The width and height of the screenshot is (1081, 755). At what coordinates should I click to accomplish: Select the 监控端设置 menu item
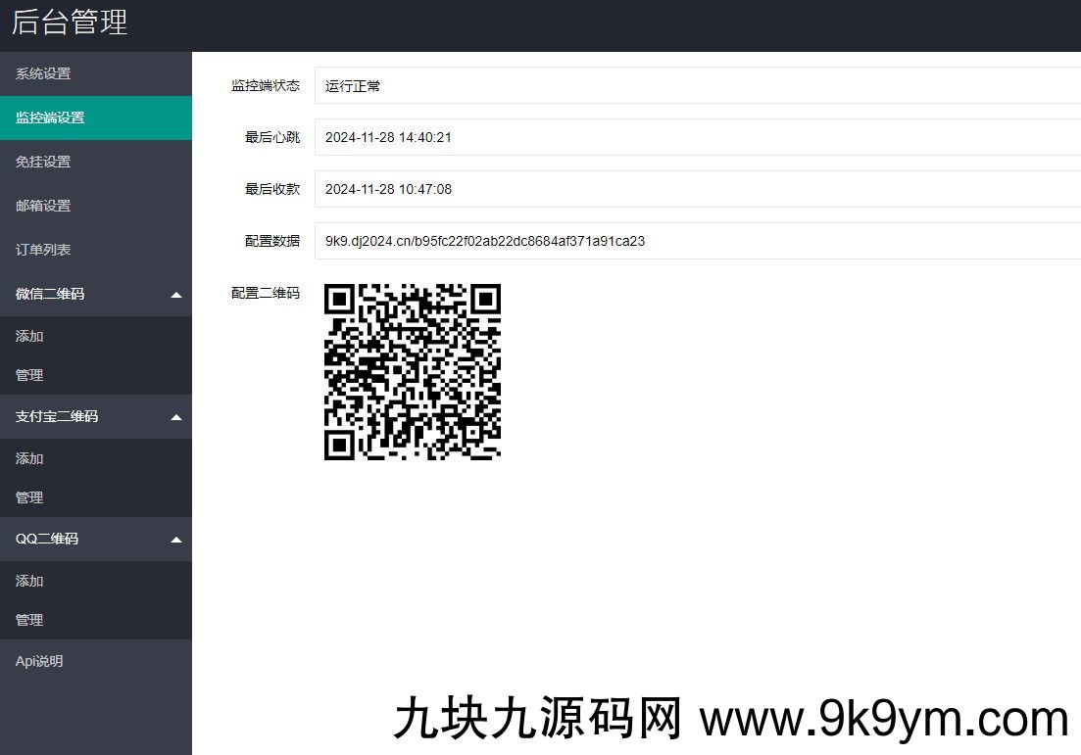pyautogui.click(x=96, y=118)
